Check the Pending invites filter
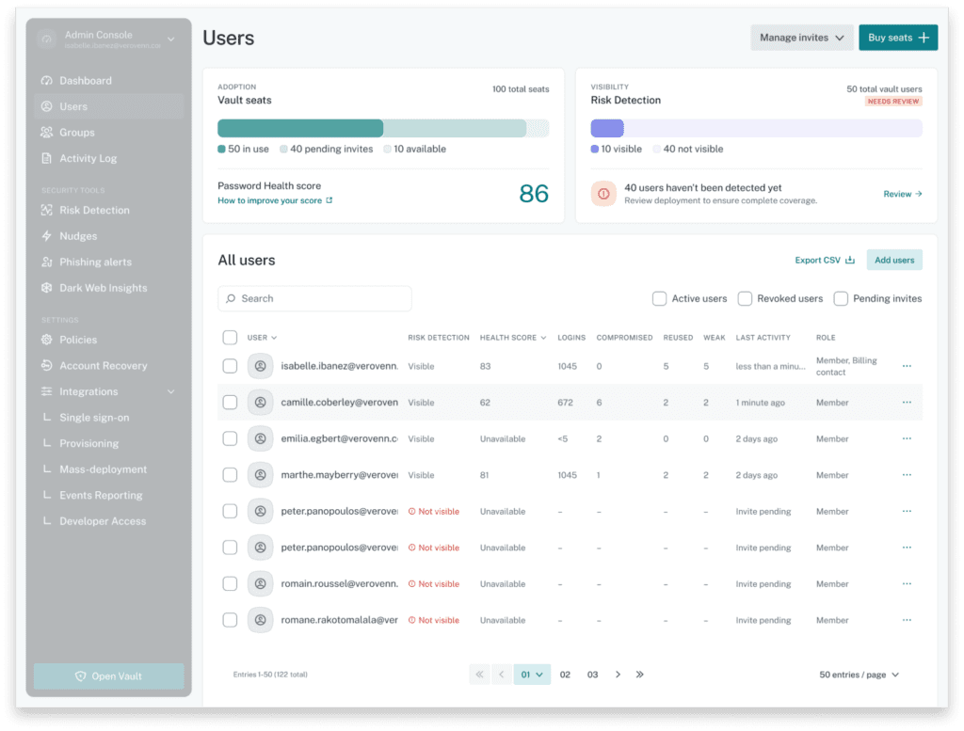This screenshot has width=964, height=731. point(841,298)
